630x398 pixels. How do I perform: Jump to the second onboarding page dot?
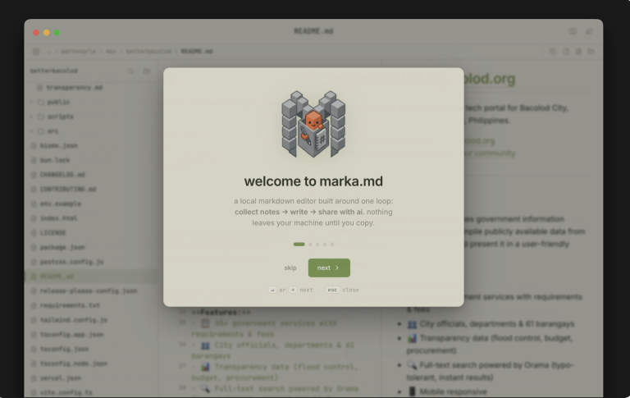click(x=310, y=244)
